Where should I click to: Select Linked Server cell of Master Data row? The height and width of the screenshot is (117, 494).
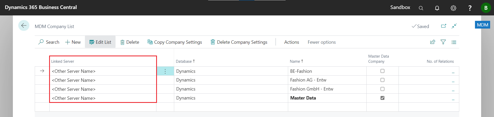coord(103,98)
